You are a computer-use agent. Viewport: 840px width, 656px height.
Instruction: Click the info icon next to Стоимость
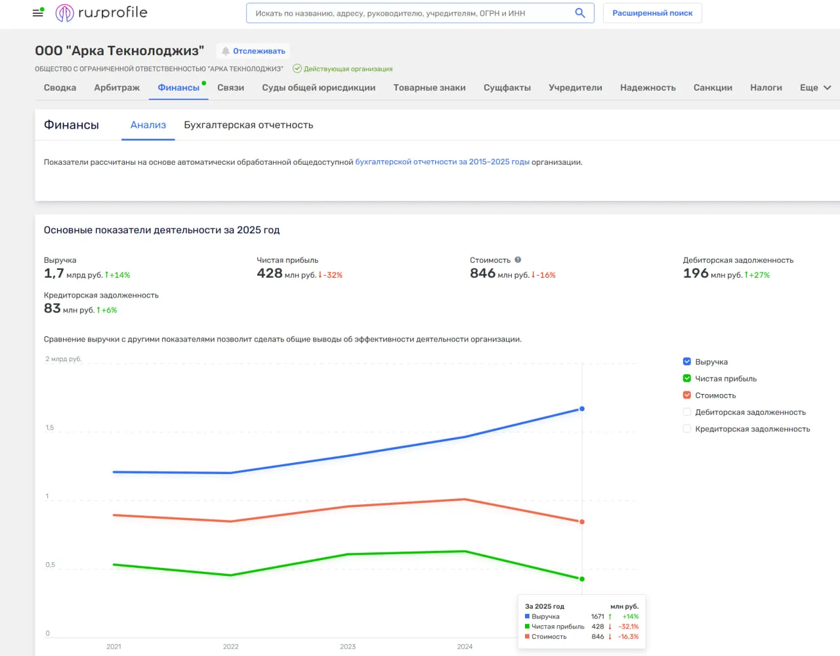(518, 260)
